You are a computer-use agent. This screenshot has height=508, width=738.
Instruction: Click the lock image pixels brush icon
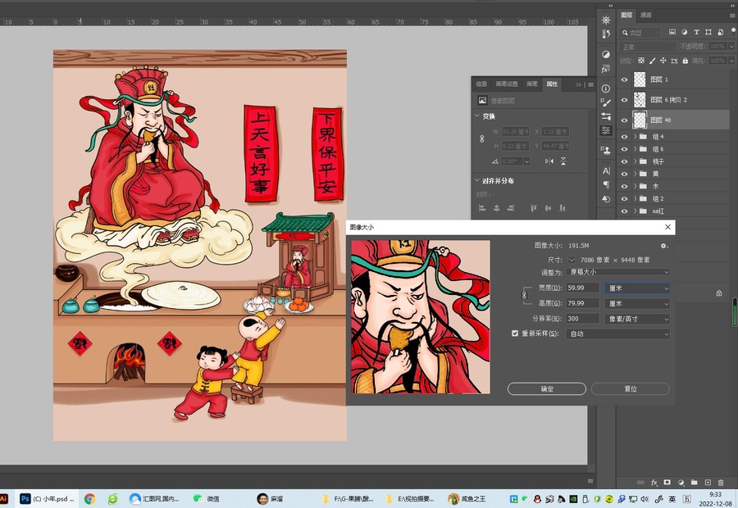click(653, 61)
